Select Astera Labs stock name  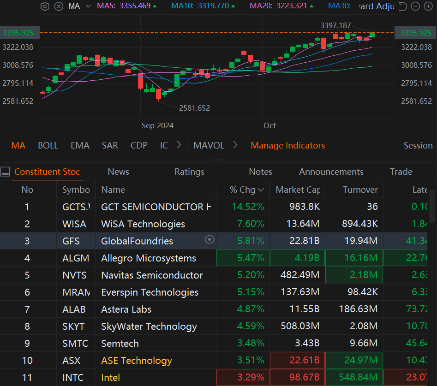click(126, 309)
